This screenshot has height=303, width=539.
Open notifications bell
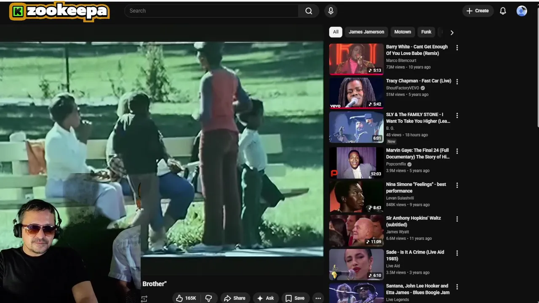pyautogui.click(x=503, y=11)
